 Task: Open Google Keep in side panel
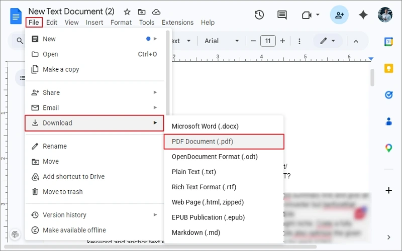tap(388, 68)
